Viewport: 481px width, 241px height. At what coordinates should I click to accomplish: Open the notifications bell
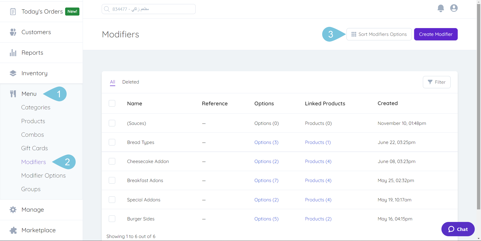coord(441,8)
